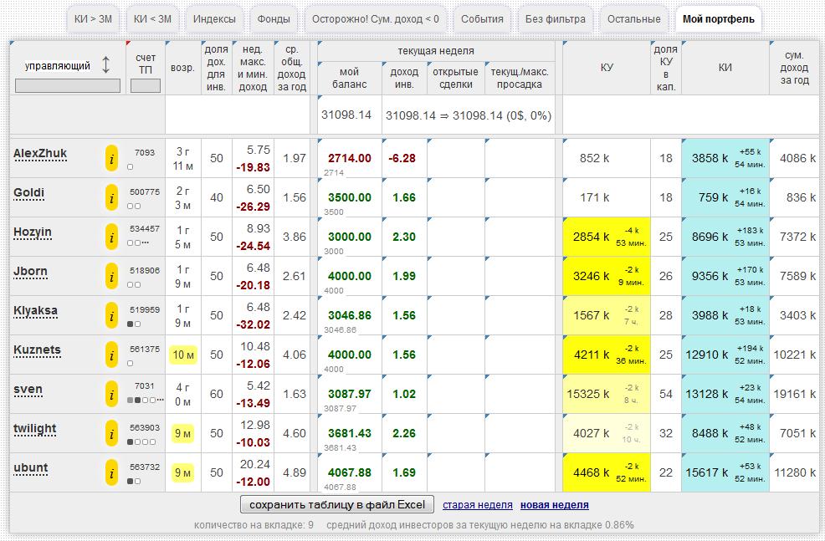825x541 pixels.
Task: Click sven КУ value 15325 k
Action: point(587,395)
